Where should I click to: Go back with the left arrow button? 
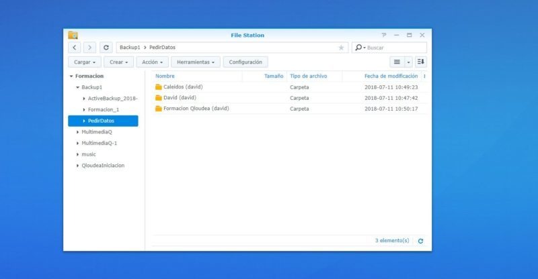tap(75, 48)
